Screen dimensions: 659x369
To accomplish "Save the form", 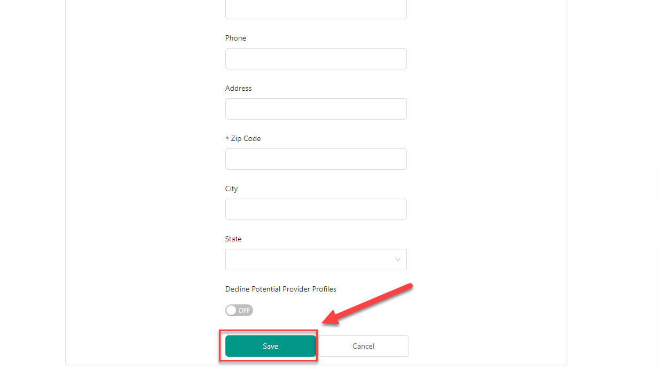I will [271, 346].
